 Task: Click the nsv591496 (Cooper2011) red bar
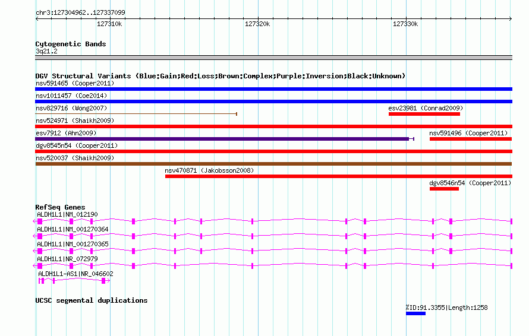click(471, 139)
